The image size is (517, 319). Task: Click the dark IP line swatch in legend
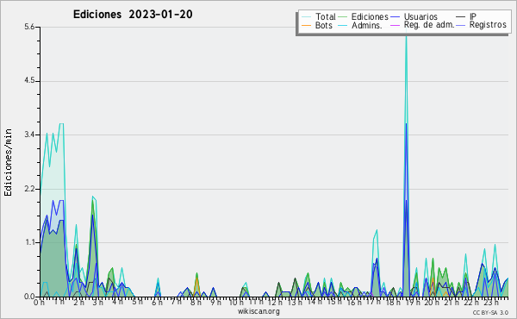461,17
